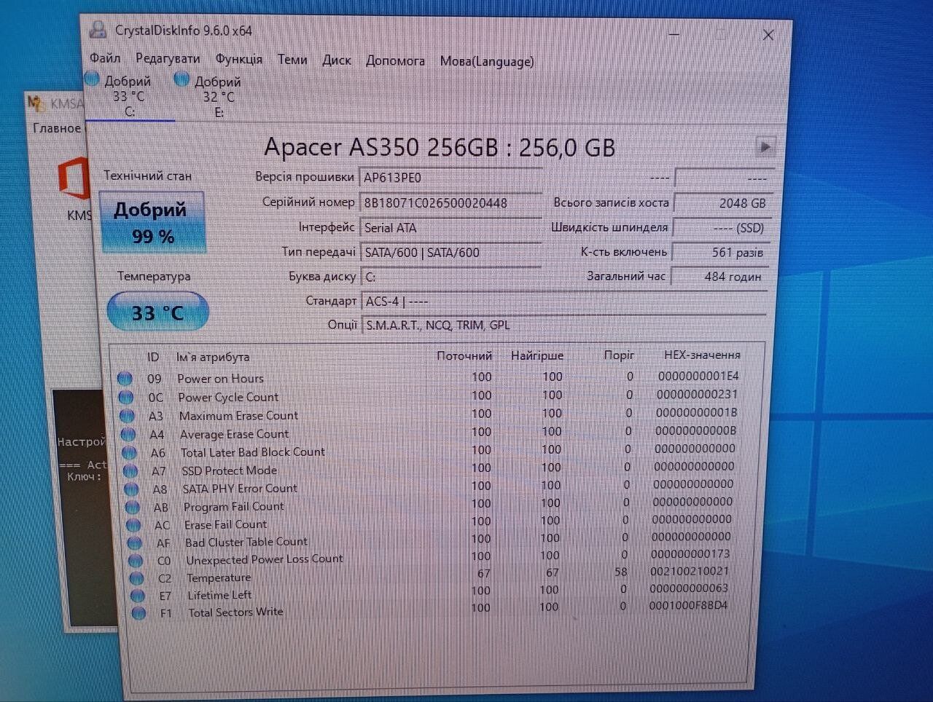Click the status orb for Unexpected Power Loss Count
Image resolution: width=933 pixels, height=702 pixels.
point(136,561)
